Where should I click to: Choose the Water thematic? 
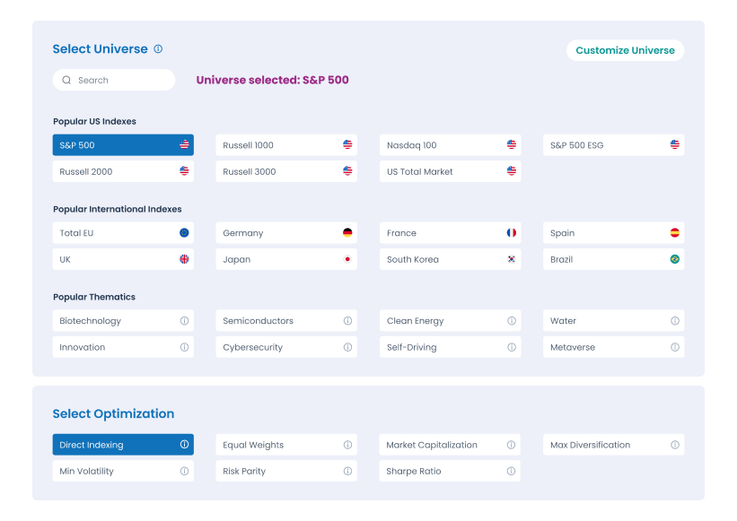coord(613,320)
